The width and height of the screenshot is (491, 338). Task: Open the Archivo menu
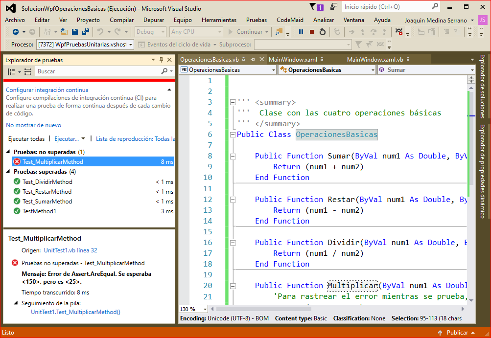point(15,20)
